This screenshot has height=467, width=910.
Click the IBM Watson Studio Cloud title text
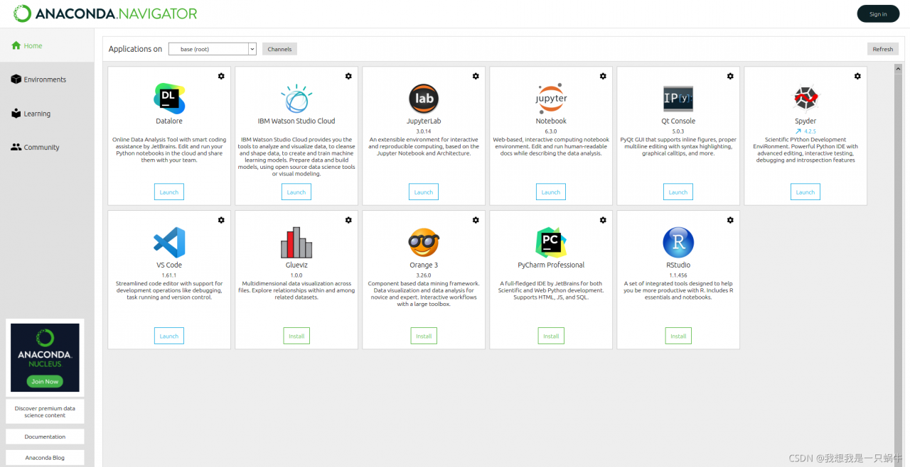(296, 121)
